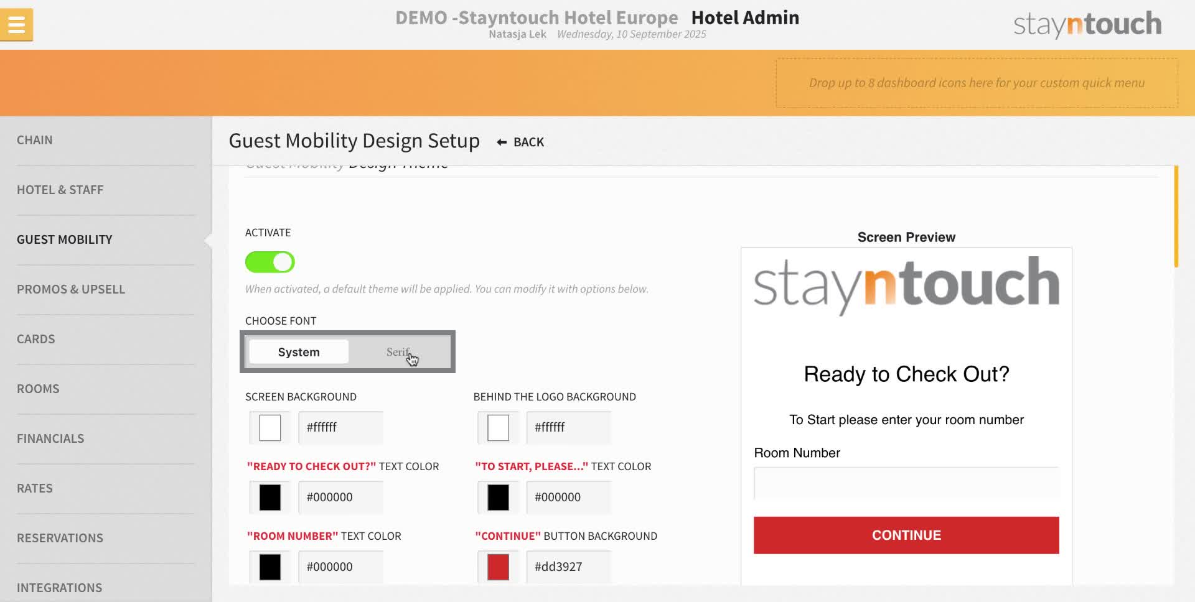Open the ROOMS section
The image size is (1195, 602).
pyautogui.click(x=38, y=389)
